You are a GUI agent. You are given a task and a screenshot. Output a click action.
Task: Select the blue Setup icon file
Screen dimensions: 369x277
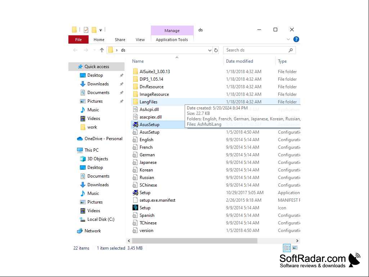[135, 208]
